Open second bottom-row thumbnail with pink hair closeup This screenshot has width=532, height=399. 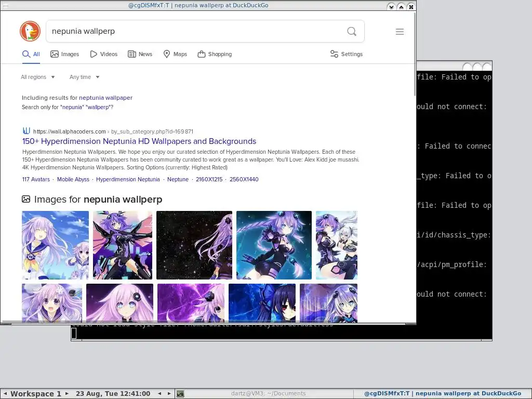tap(120, 303)
